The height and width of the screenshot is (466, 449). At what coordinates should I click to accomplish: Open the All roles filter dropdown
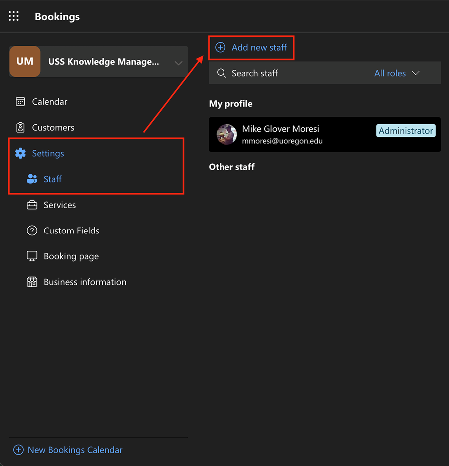tap(397, 73)
